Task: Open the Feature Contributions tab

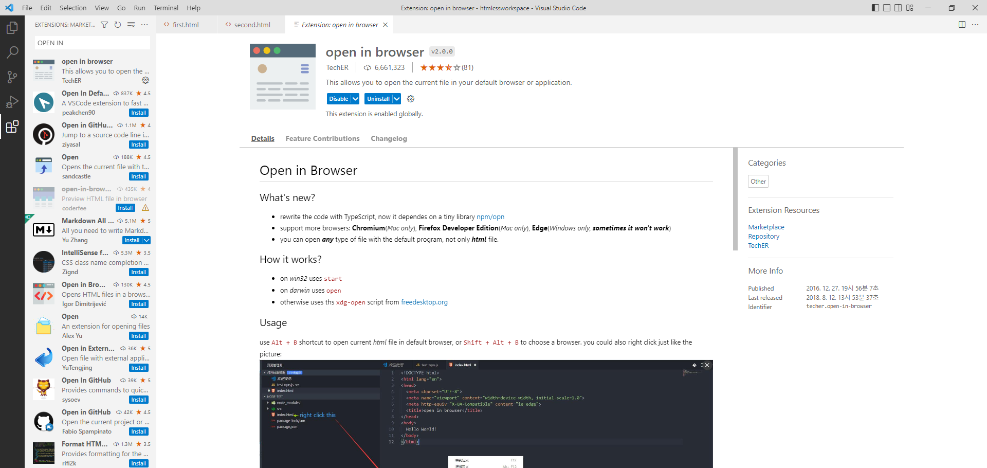Action: pos(322,138)
